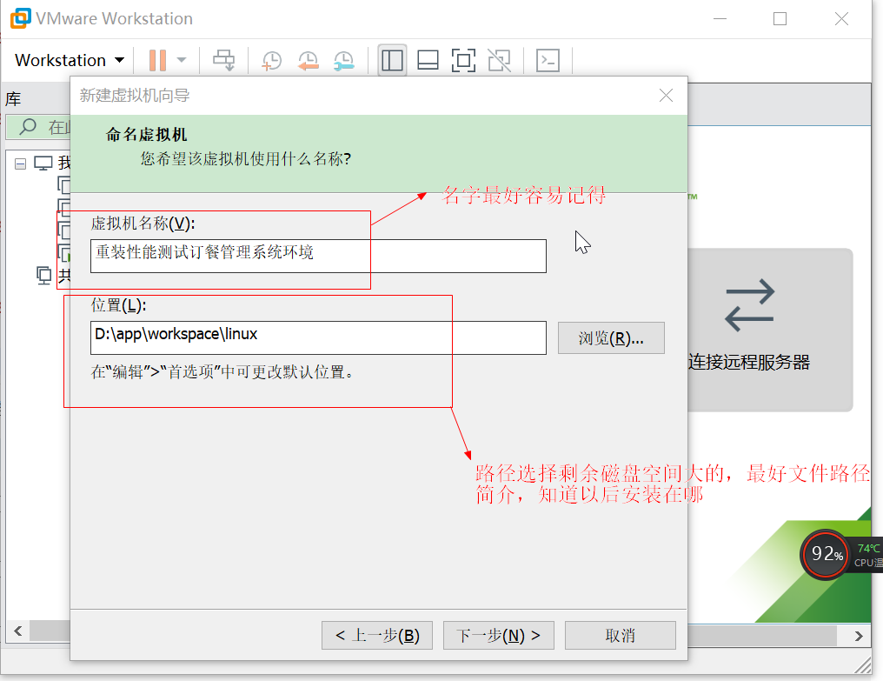
Task: Toggle the library sidebar view icon
Action: tap(393, 60)
